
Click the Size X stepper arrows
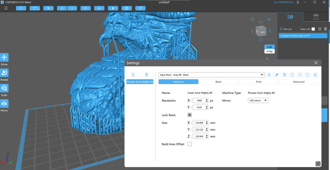pos(207,123)
